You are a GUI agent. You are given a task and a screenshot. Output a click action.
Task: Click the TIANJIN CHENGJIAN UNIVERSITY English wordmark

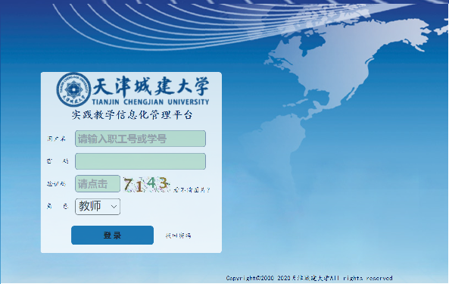point(151,102)
